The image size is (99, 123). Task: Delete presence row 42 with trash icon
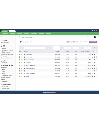click(x=95, y=54)
